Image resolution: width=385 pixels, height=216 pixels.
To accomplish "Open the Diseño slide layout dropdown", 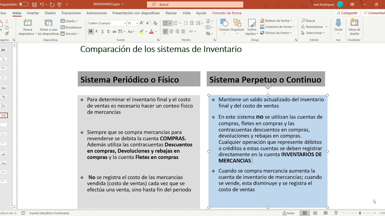I will click(69, 21).
